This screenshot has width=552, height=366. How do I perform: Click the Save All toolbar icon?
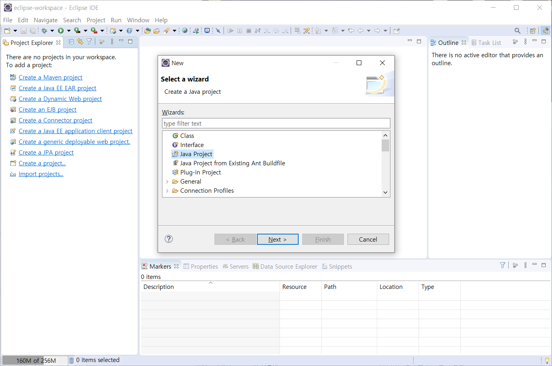click(x=33, y=31)
